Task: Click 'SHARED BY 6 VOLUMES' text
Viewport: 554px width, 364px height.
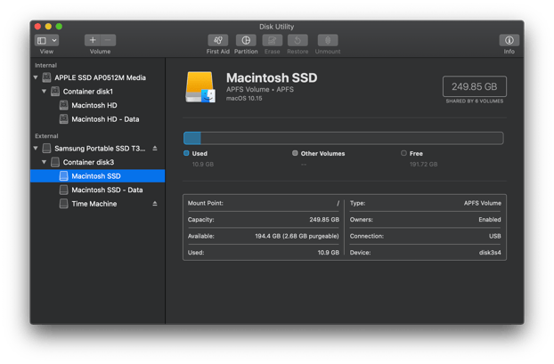Action: tap(475, 101)
